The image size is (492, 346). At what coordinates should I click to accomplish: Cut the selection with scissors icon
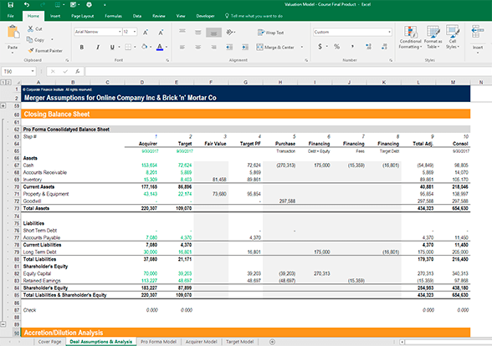34,28
